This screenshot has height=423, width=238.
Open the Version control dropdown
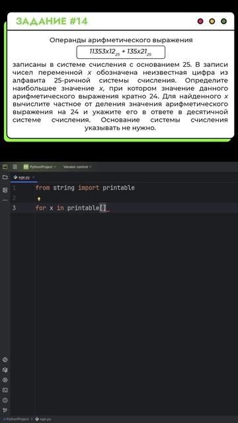click(77, 167)
